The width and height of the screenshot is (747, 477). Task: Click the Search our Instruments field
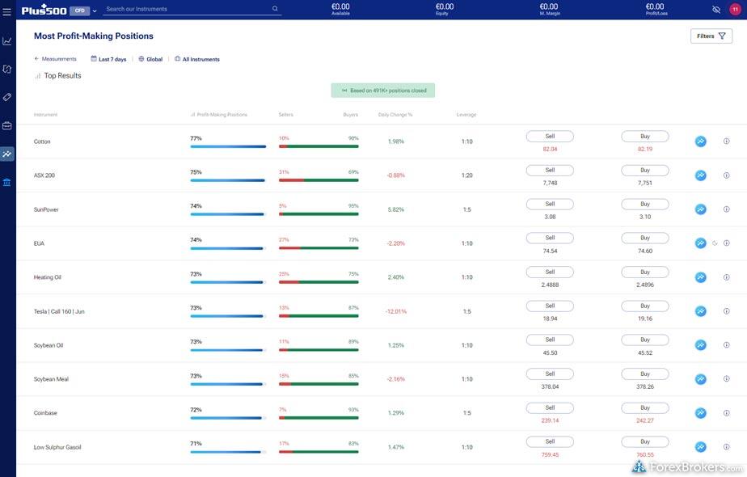(188, 10)
